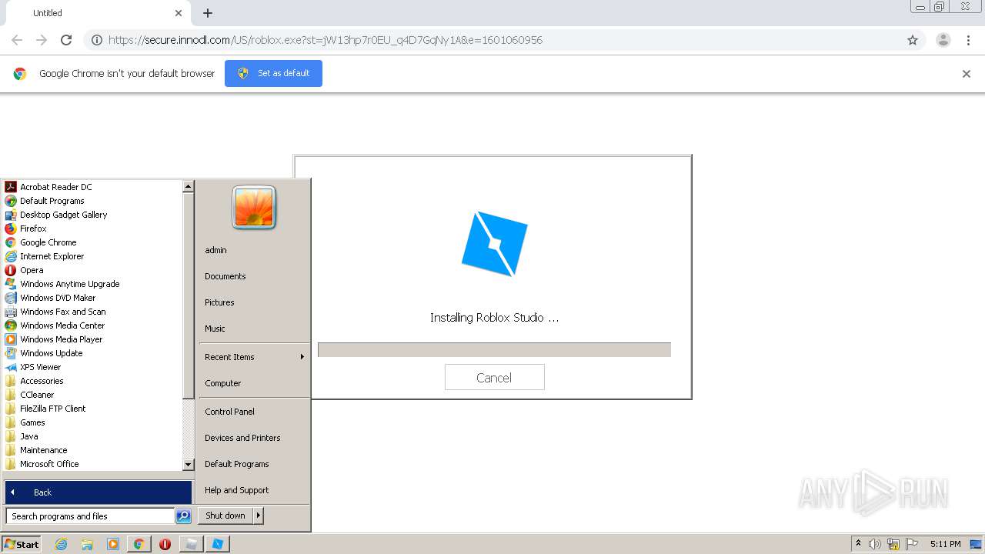The width and height of the screenshot is (985, 554).
Task: Open the volume tray icon
Action: pyautogui.click(x=875, y=544)
